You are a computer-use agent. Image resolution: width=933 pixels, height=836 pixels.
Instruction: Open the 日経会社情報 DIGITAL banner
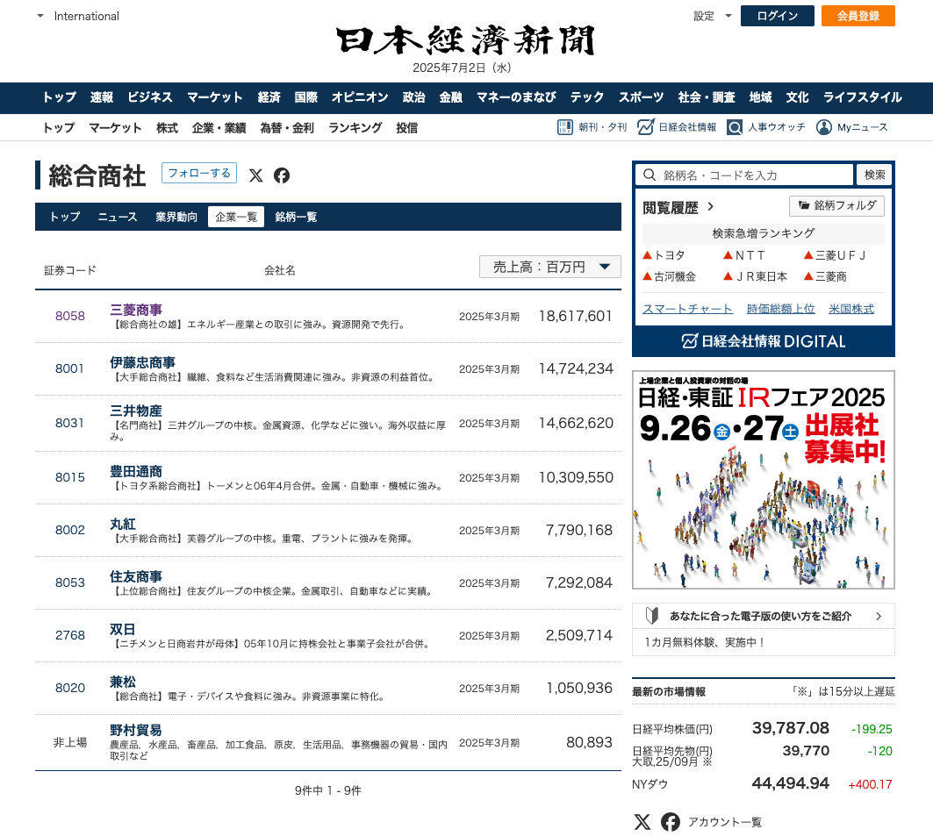(x=764, y=341)
